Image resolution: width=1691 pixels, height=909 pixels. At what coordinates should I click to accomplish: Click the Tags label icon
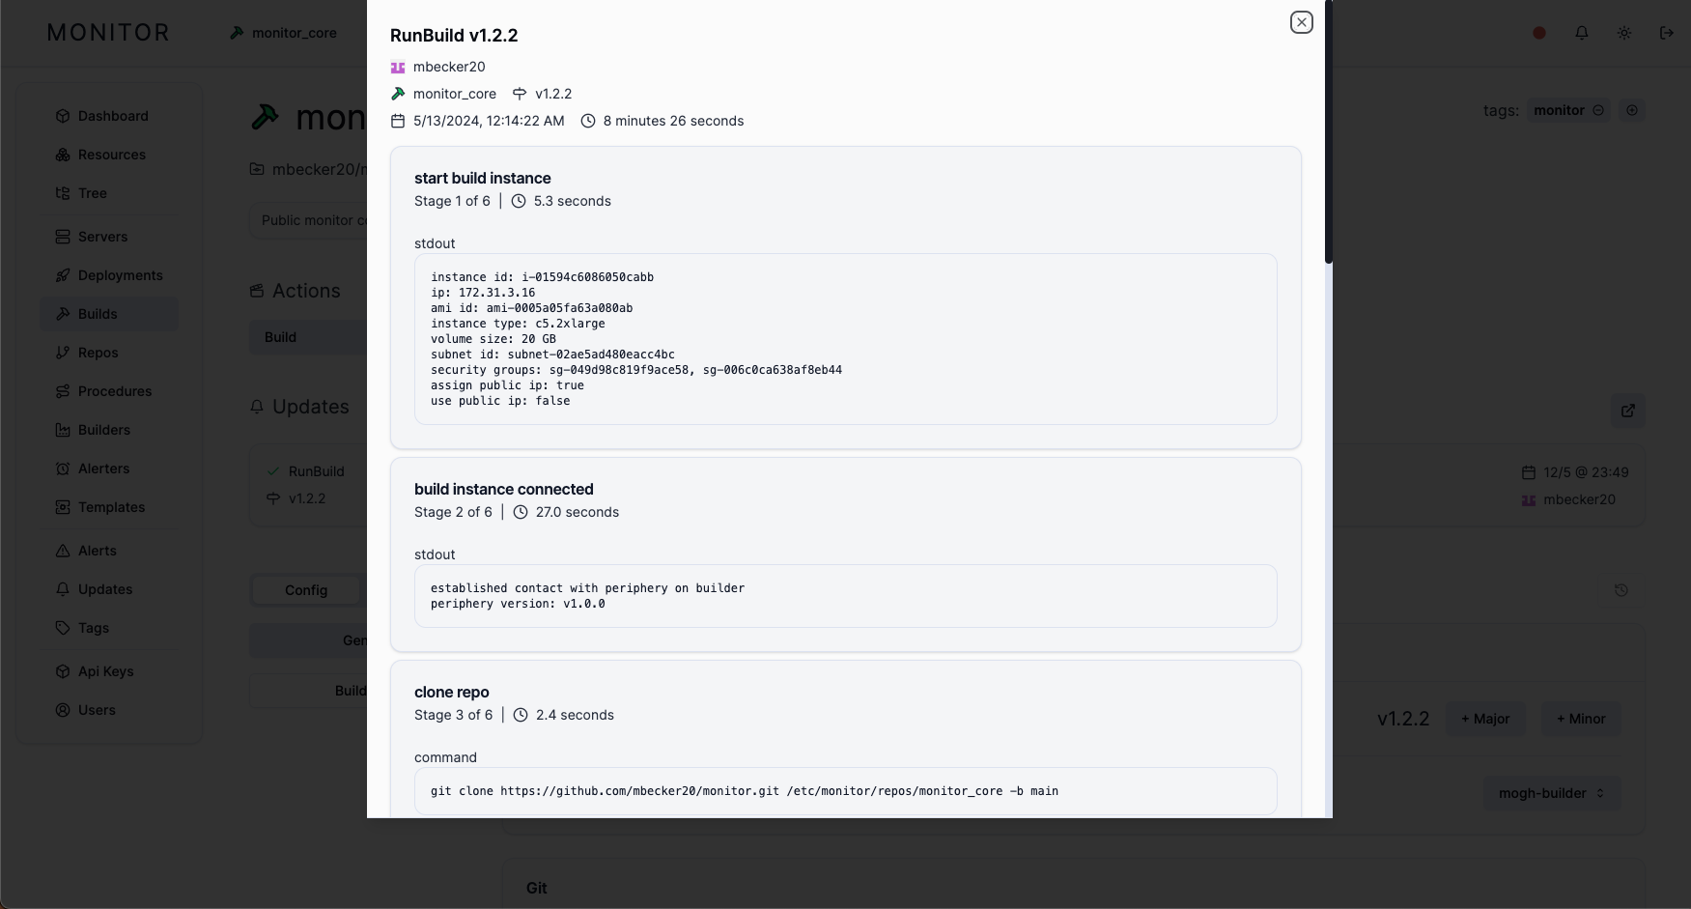(x=63, y=628)
